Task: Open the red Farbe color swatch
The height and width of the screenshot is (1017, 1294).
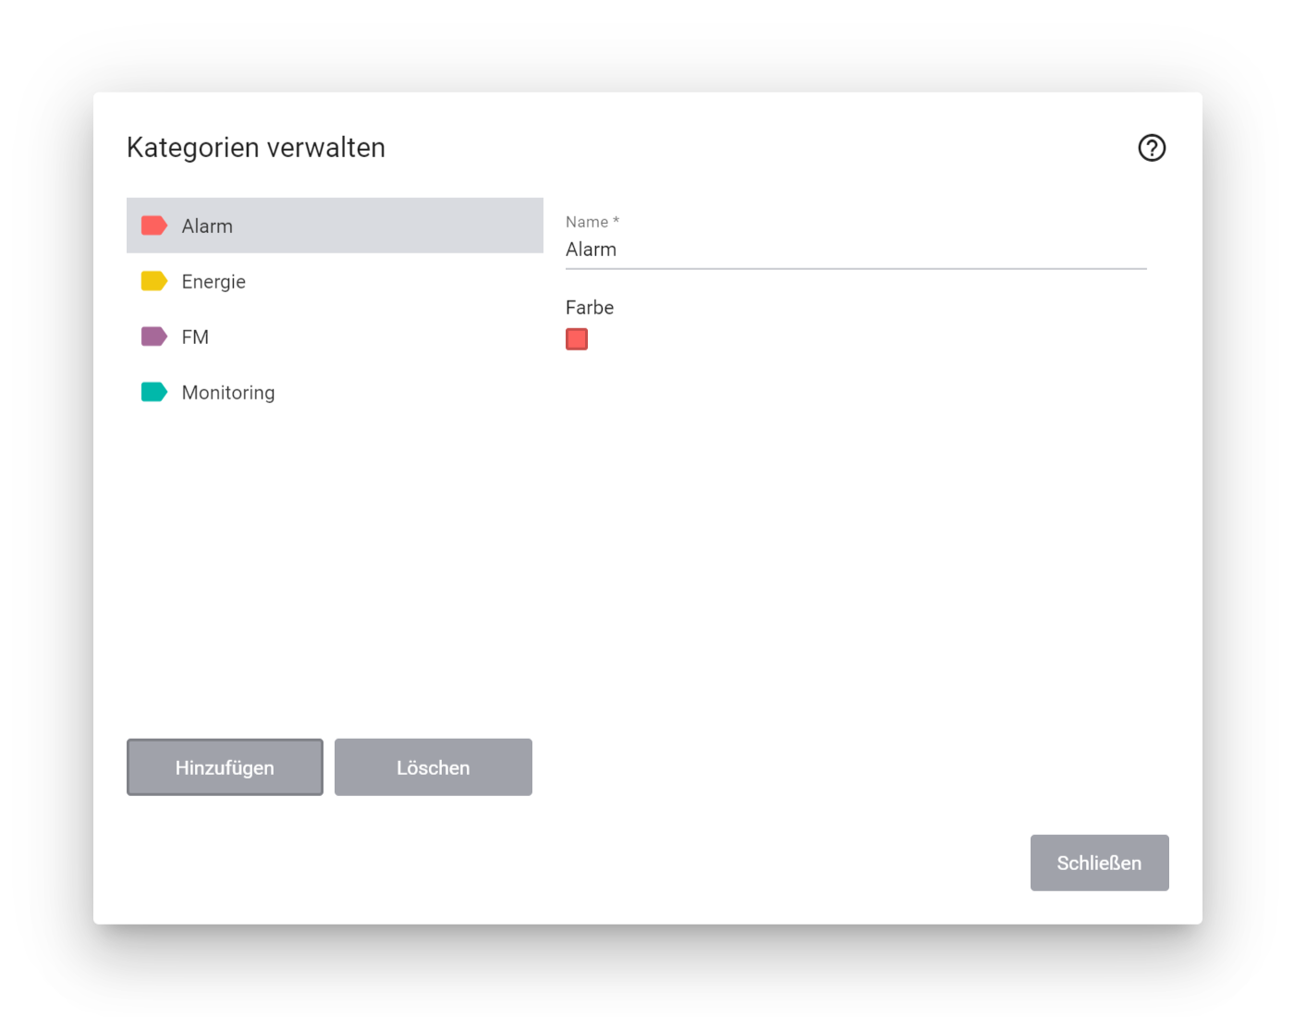Action: (x=577, y=339)
